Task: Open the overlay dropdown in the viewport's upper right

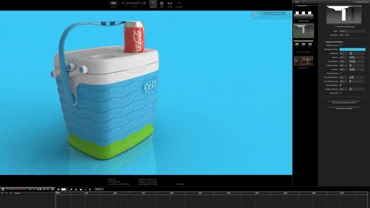Action: click(276, 13)
